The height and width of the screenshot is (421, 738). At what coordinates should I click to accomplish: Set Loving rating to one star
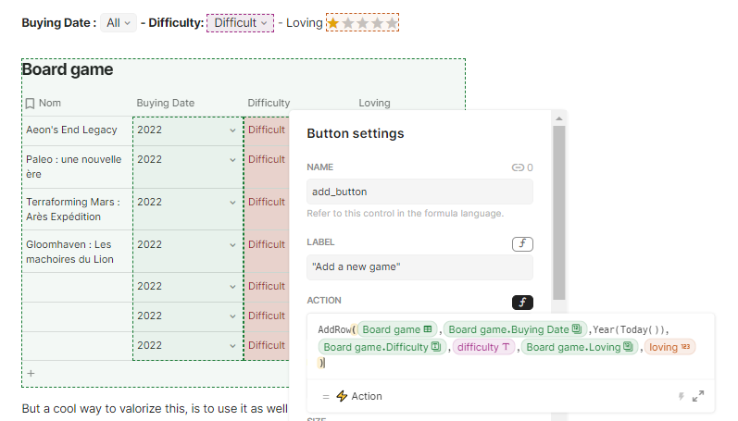point(333,22)
